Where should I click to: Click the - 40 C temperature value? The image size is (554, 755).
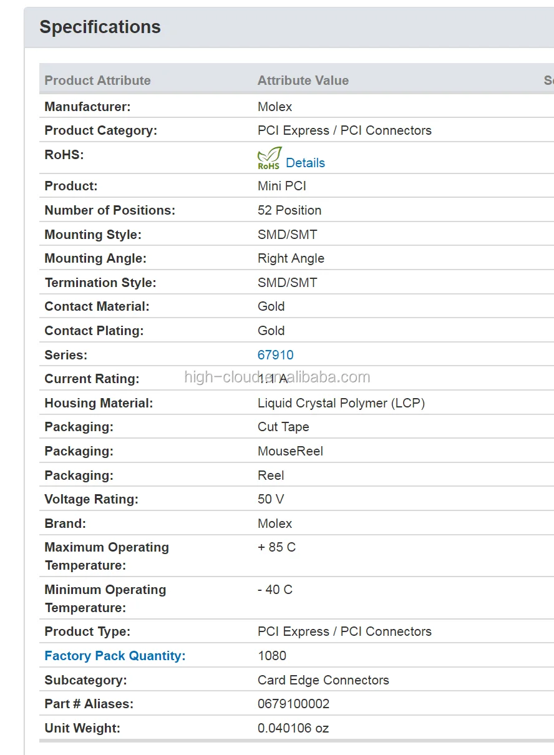point(275,590)
